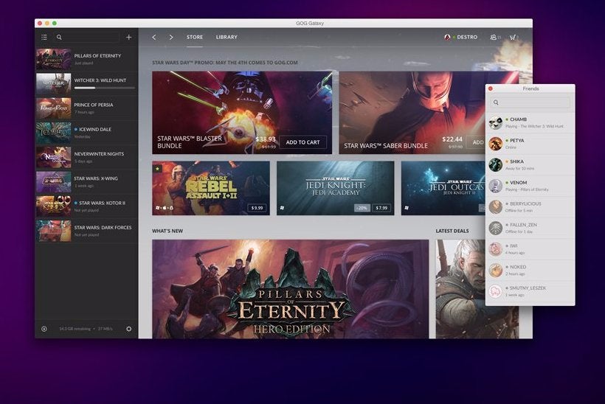
Task: Click FALLEN_ZEN avatar in Friends window
Action: pos(495,228)
